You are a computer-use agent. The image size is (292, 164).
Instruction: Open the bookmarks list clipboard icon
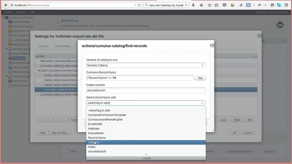[216, 5]
